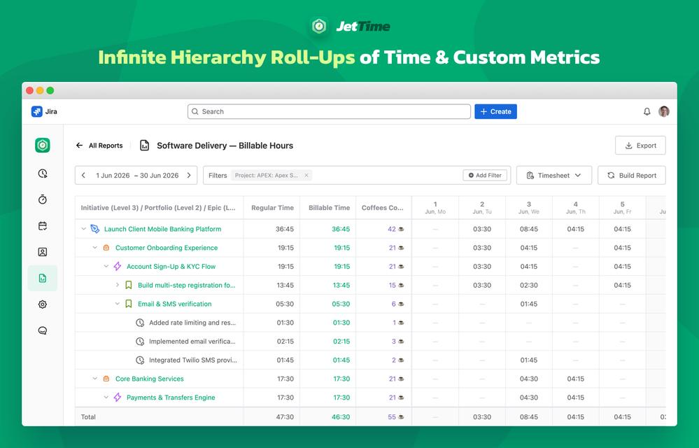
Task: Click worklog clock icon for Implemented email verification
Action: 140,341
